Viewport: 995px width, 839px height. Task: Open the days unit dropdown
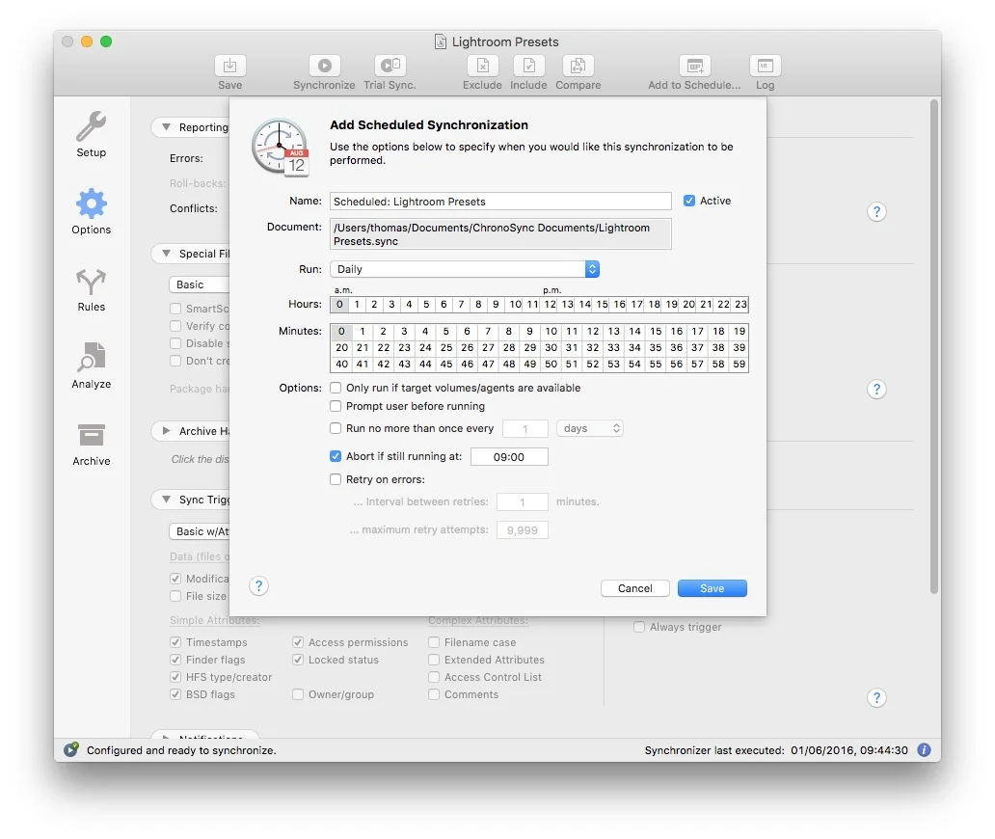(x=590, y=428)
